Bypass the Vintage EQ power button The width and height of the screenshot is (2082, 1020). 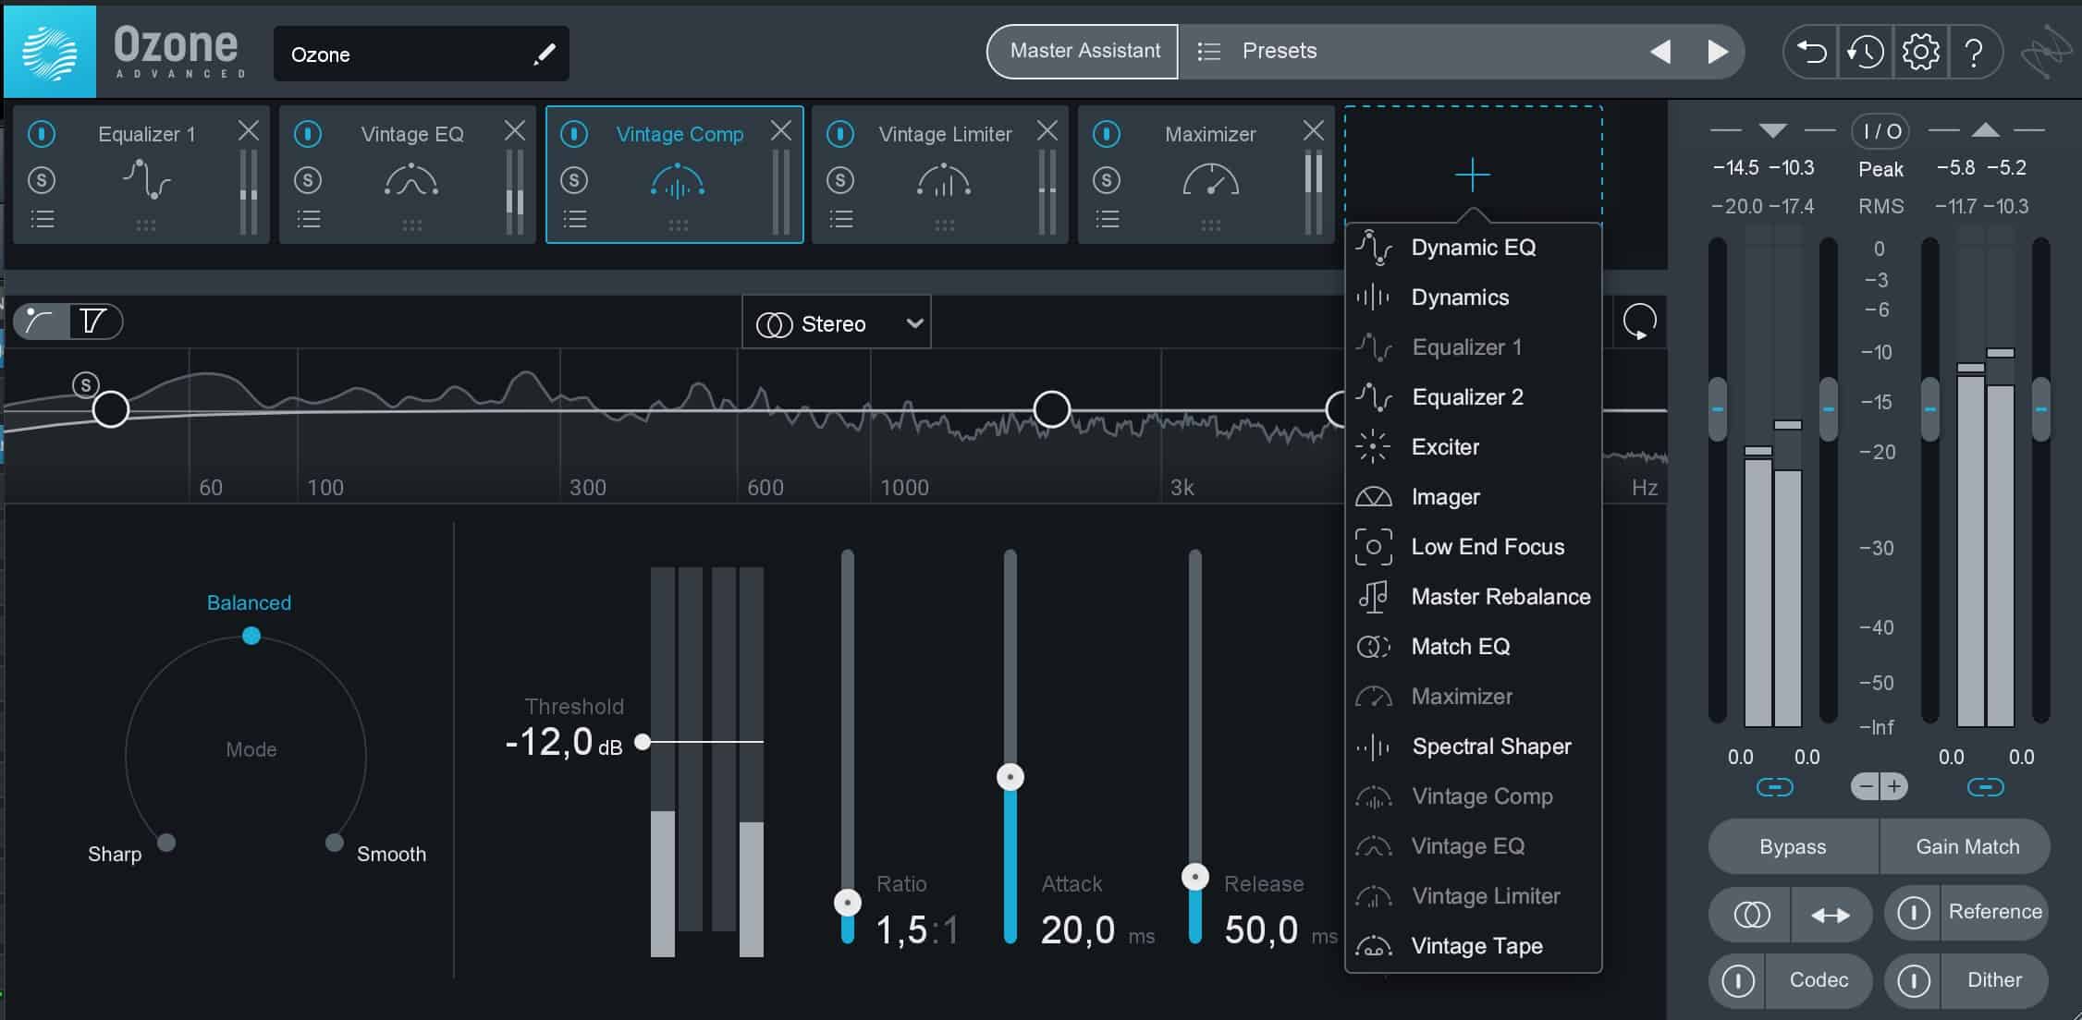(308, 134)
